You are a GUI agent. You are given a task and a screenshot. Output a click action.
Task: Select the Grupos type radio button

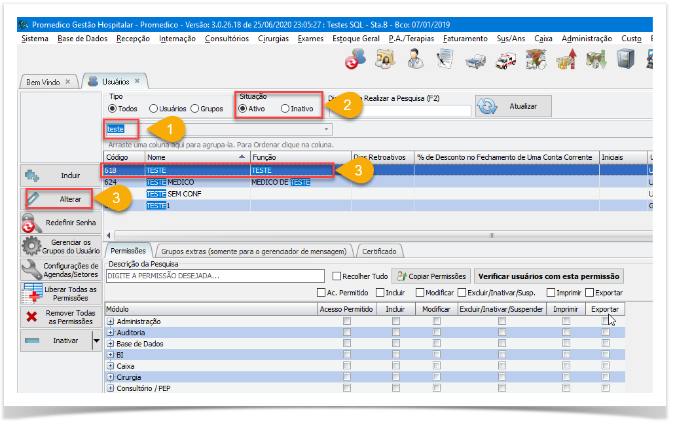[195, 109]
